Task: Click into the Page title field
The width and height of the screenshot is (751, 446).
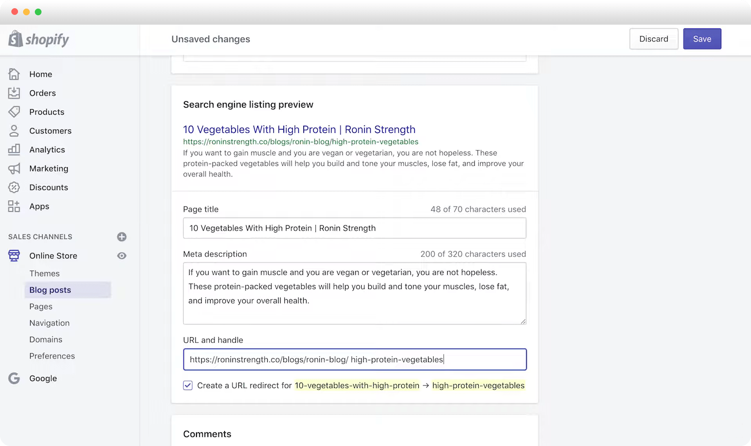Action: pyautogui.click(x=354, y=228)
